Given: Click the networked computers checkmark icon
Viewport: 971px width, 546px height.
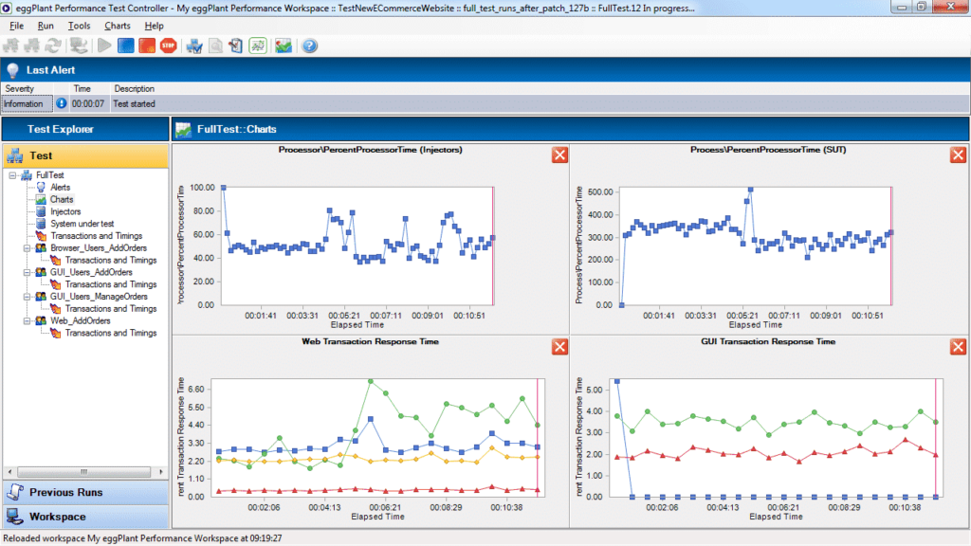Looking at the screenshot, I should [x=193, y=45].
